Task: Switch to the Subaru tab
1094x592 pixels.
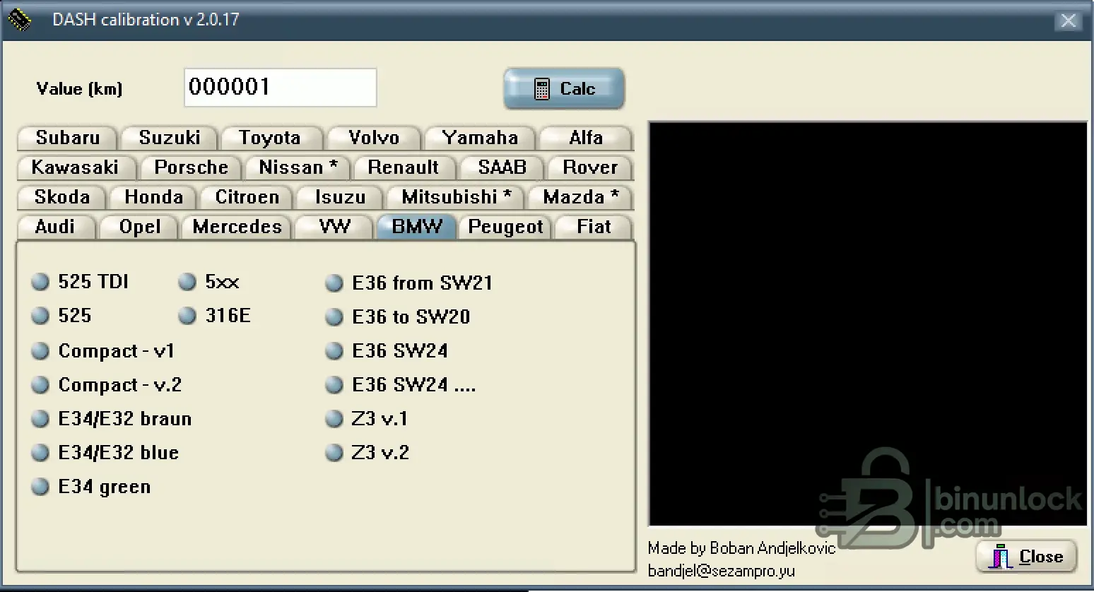Action: [68, 138]
